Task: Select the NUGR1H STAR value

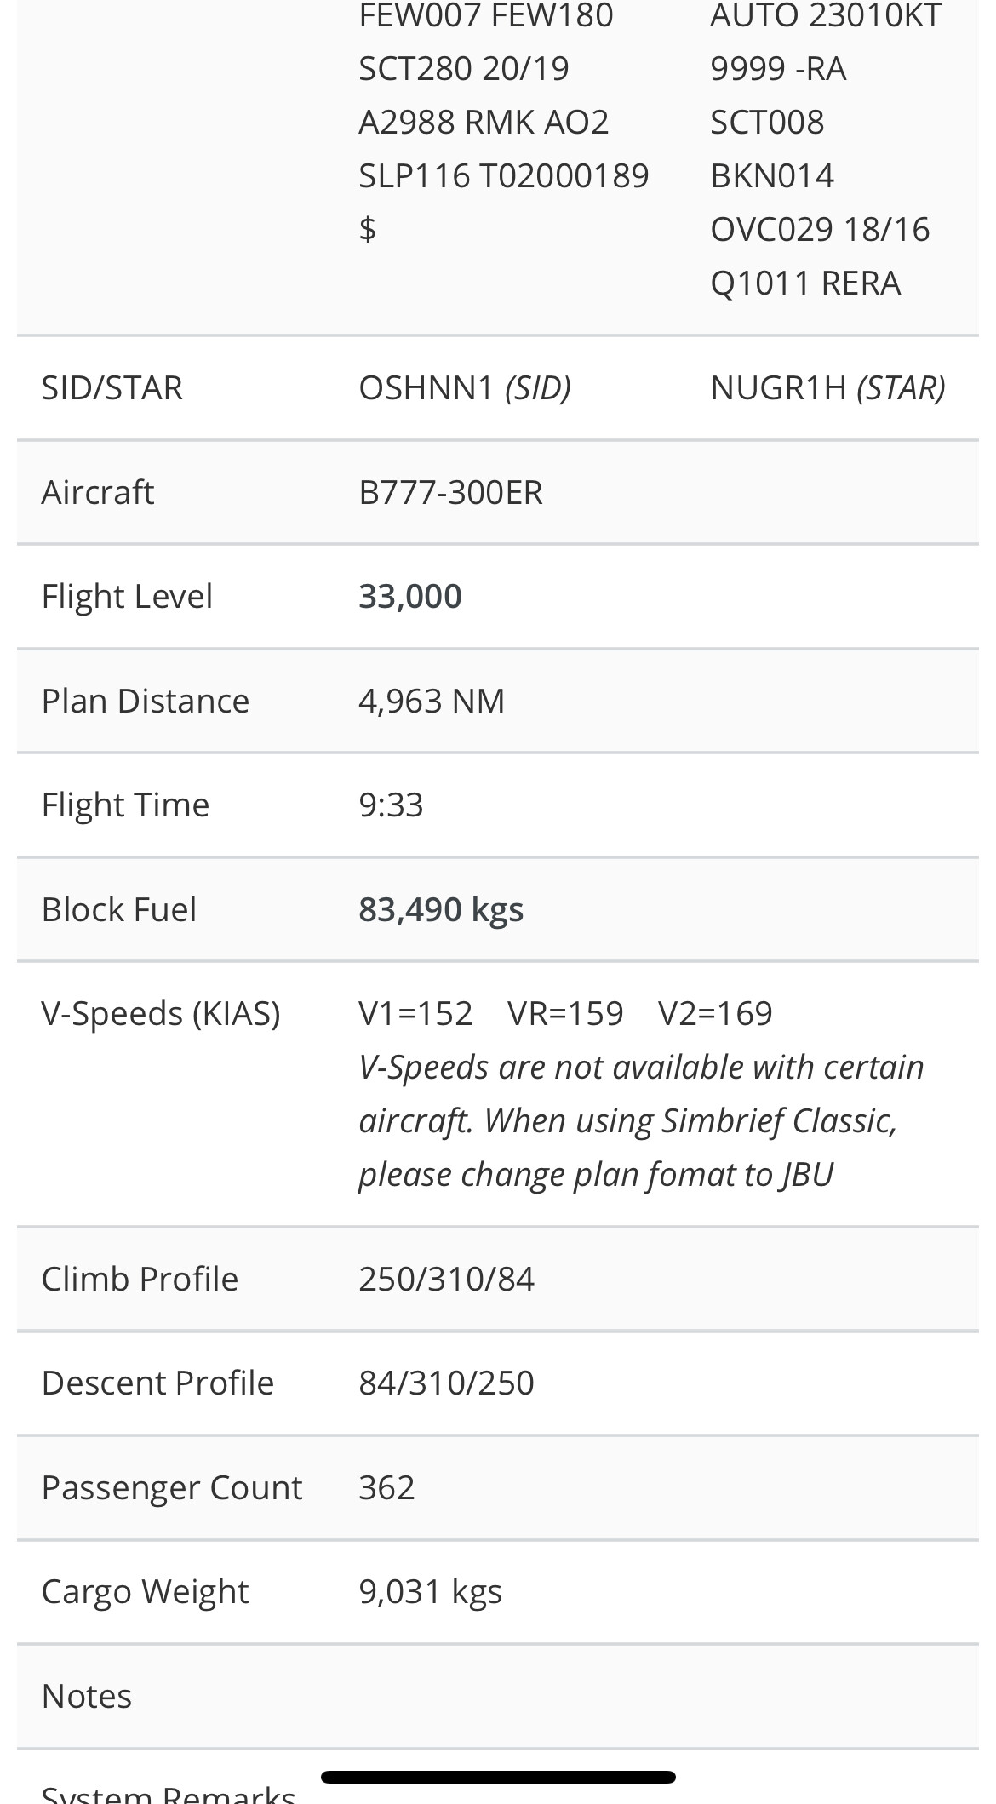Action: click(x=778, y=388)
